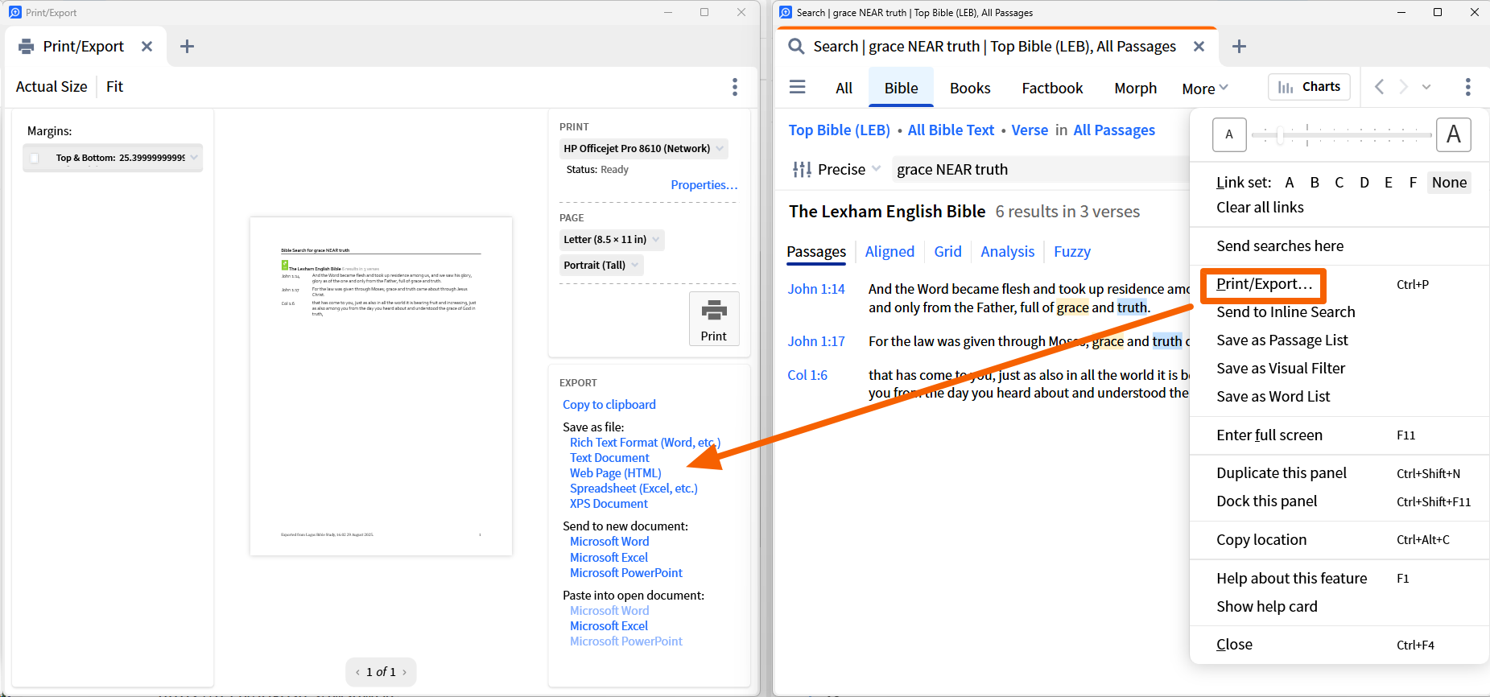Switch to Fuzzy results view

pos(1072,252)
